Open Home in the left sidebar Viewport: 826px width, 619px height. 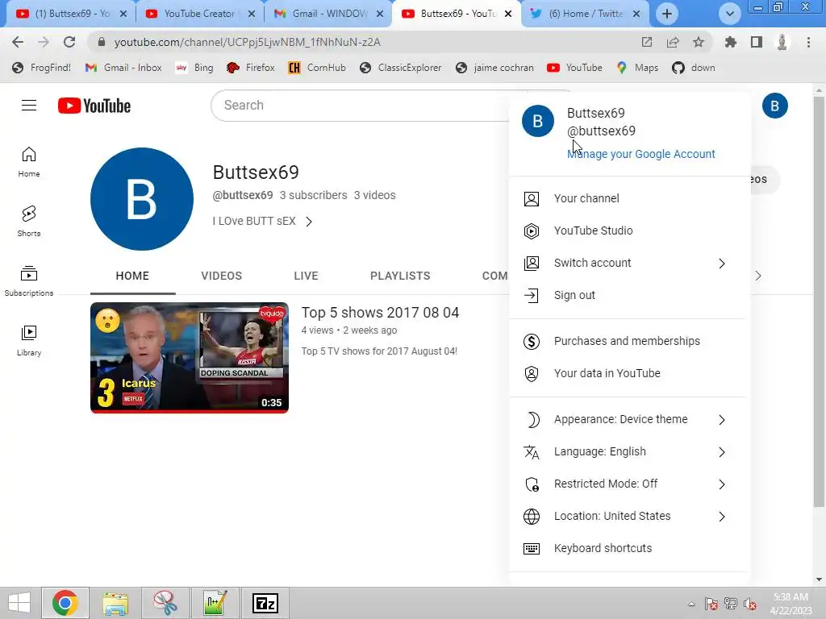point(29,162)
